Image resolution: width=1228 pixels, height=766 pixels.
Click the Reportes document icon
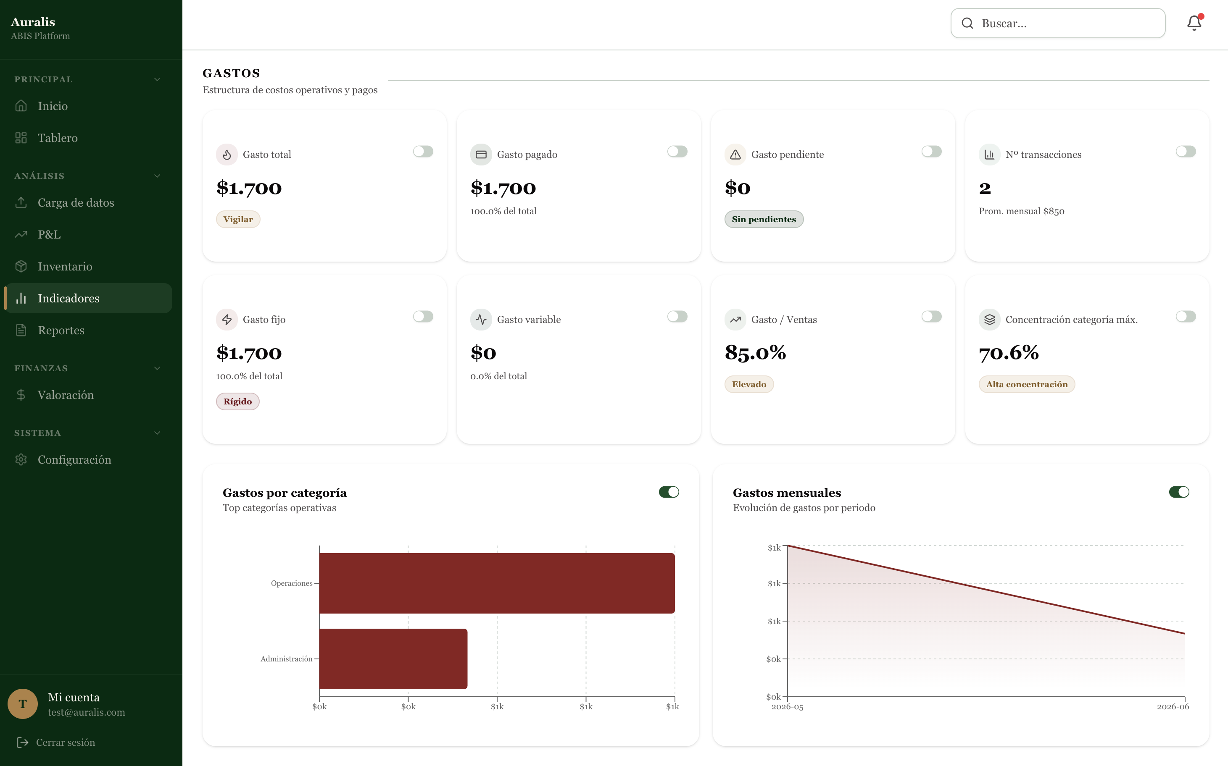[21, 330]
